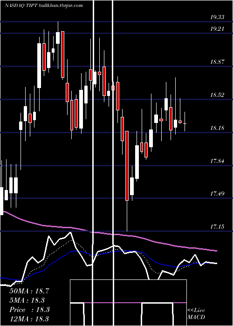The image size is (233, 326).
Task: Click the 12MA : 18.3 readout
Action: point(29,319)
